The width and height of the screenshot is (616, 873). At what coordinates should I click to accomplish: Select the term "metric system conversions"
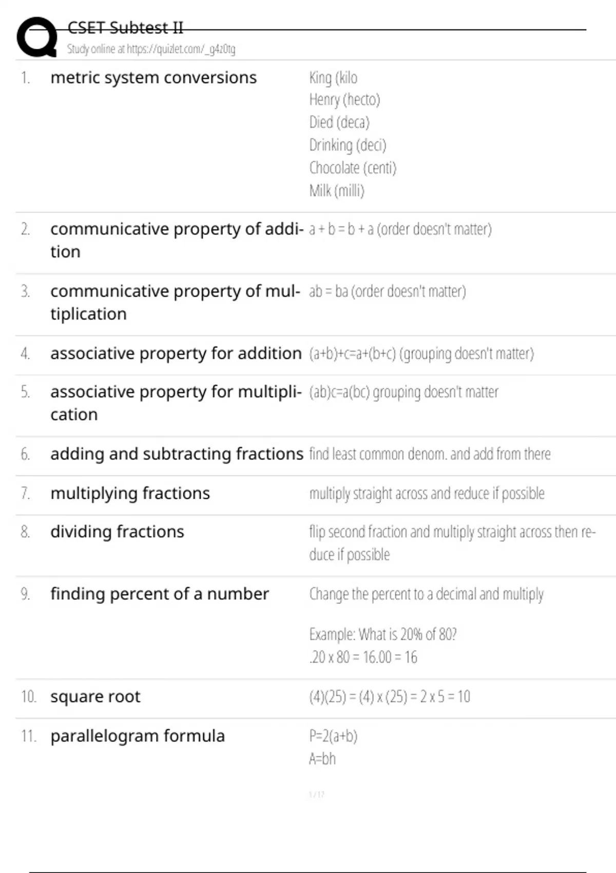pyautogui.click(x=153, y=78)
